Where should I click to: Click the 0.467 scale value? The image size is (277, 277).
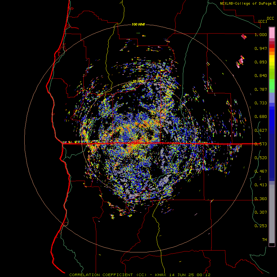click(261, 171)
